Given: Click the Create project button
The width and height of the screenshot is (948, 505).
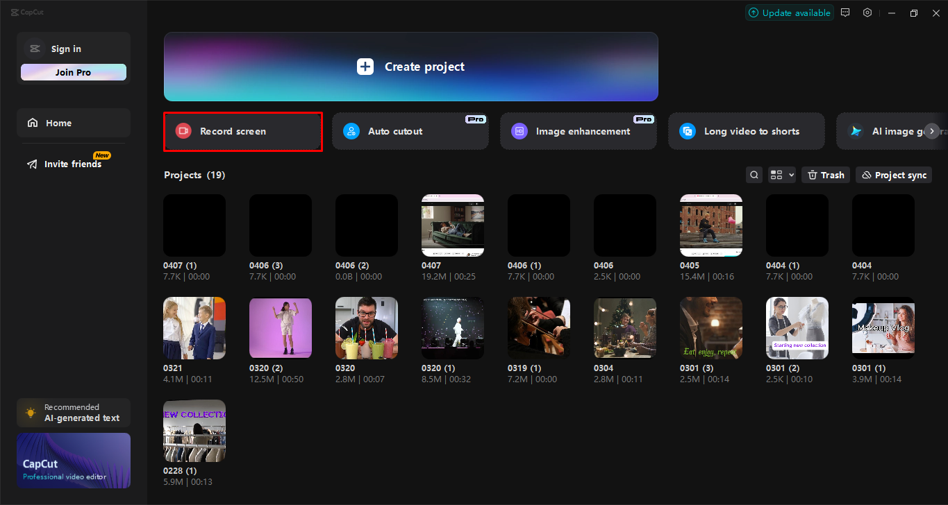Looking at the screenshot, I should [x=410, y=67].
